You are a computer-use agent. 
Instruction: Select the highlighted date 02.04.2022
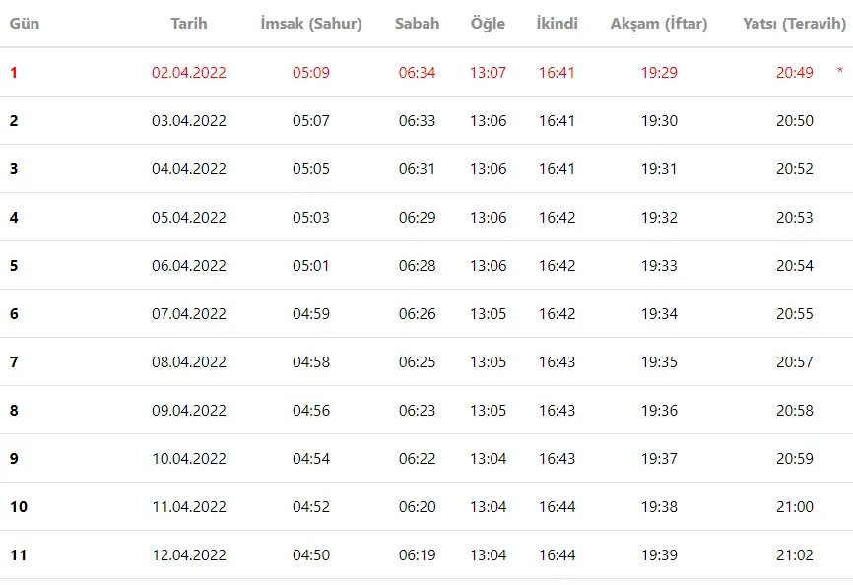click(x=189, y=72)
